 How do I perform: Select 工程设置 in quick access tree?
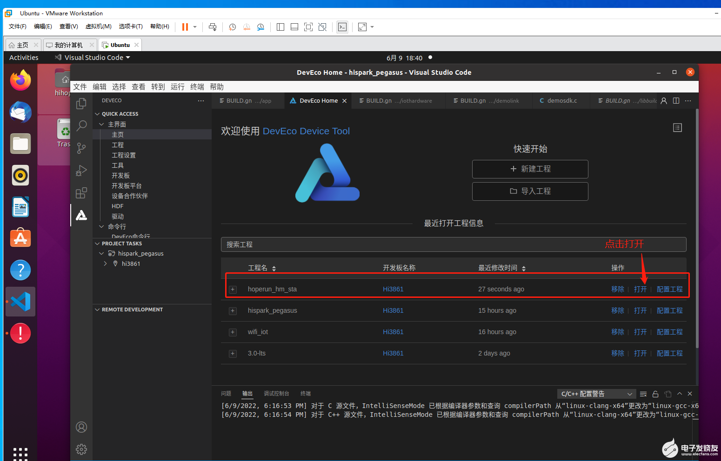124,155
